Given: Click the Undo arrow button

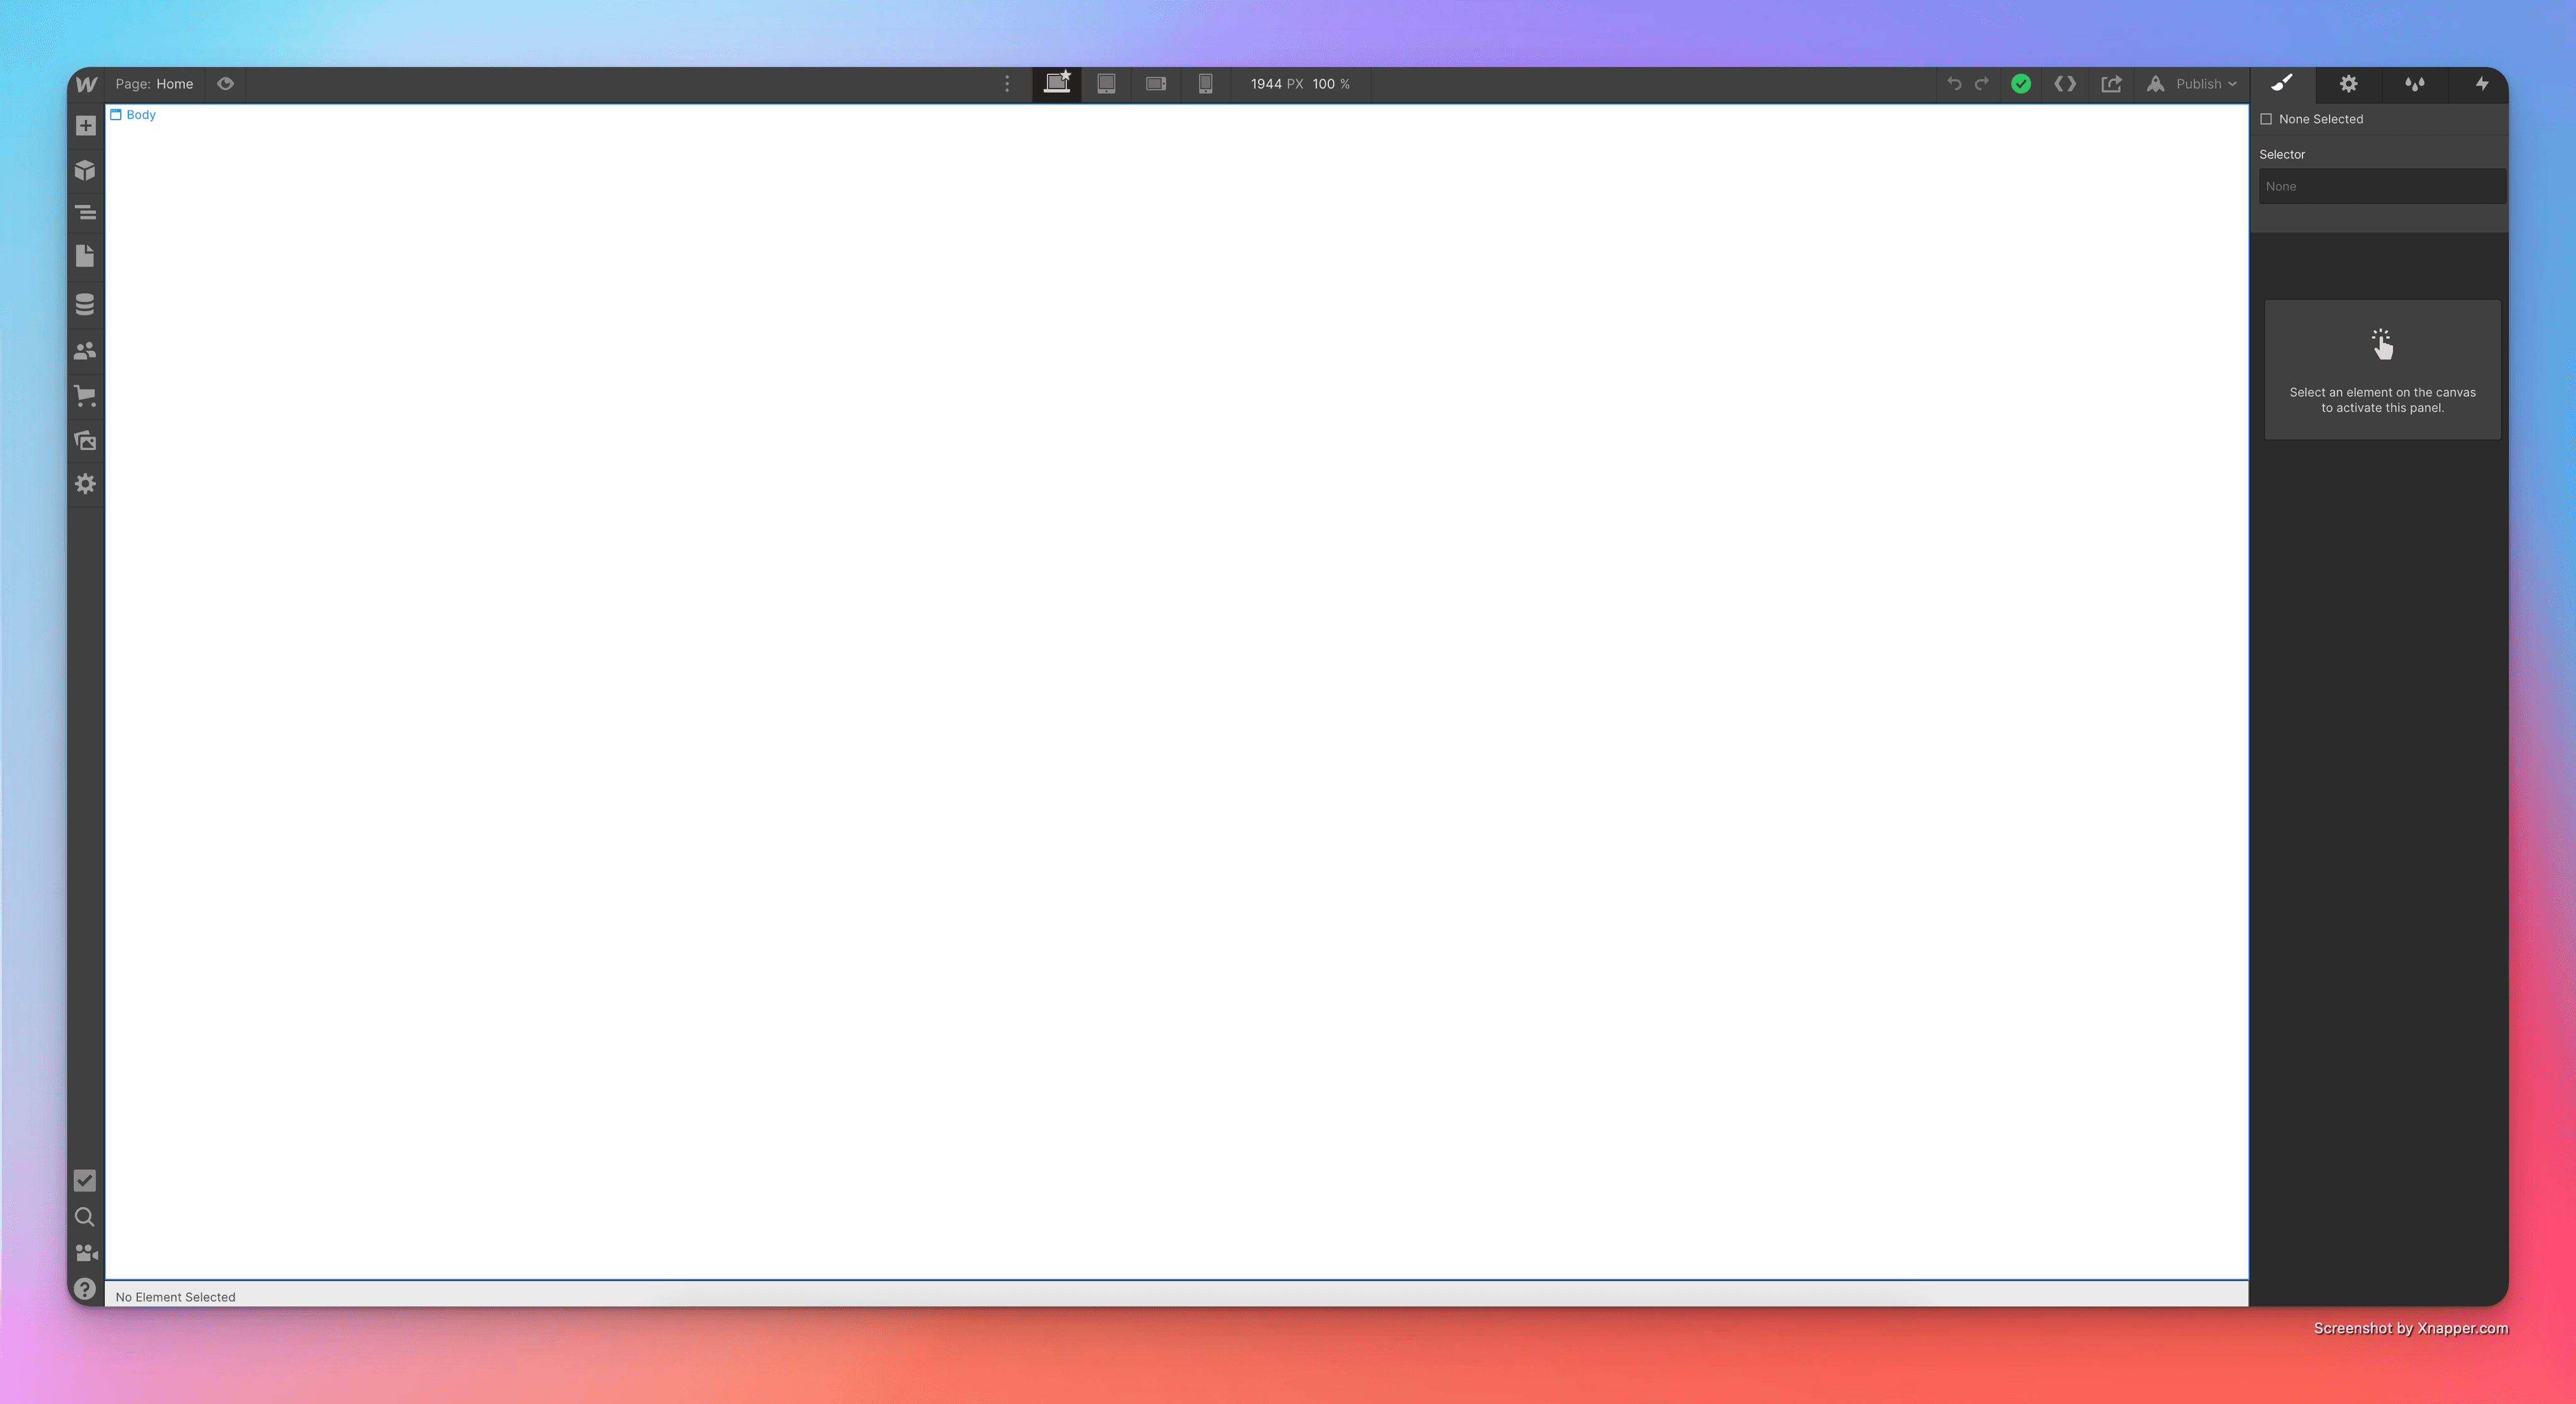Looking at the screenshot, I should [1954, 84].
